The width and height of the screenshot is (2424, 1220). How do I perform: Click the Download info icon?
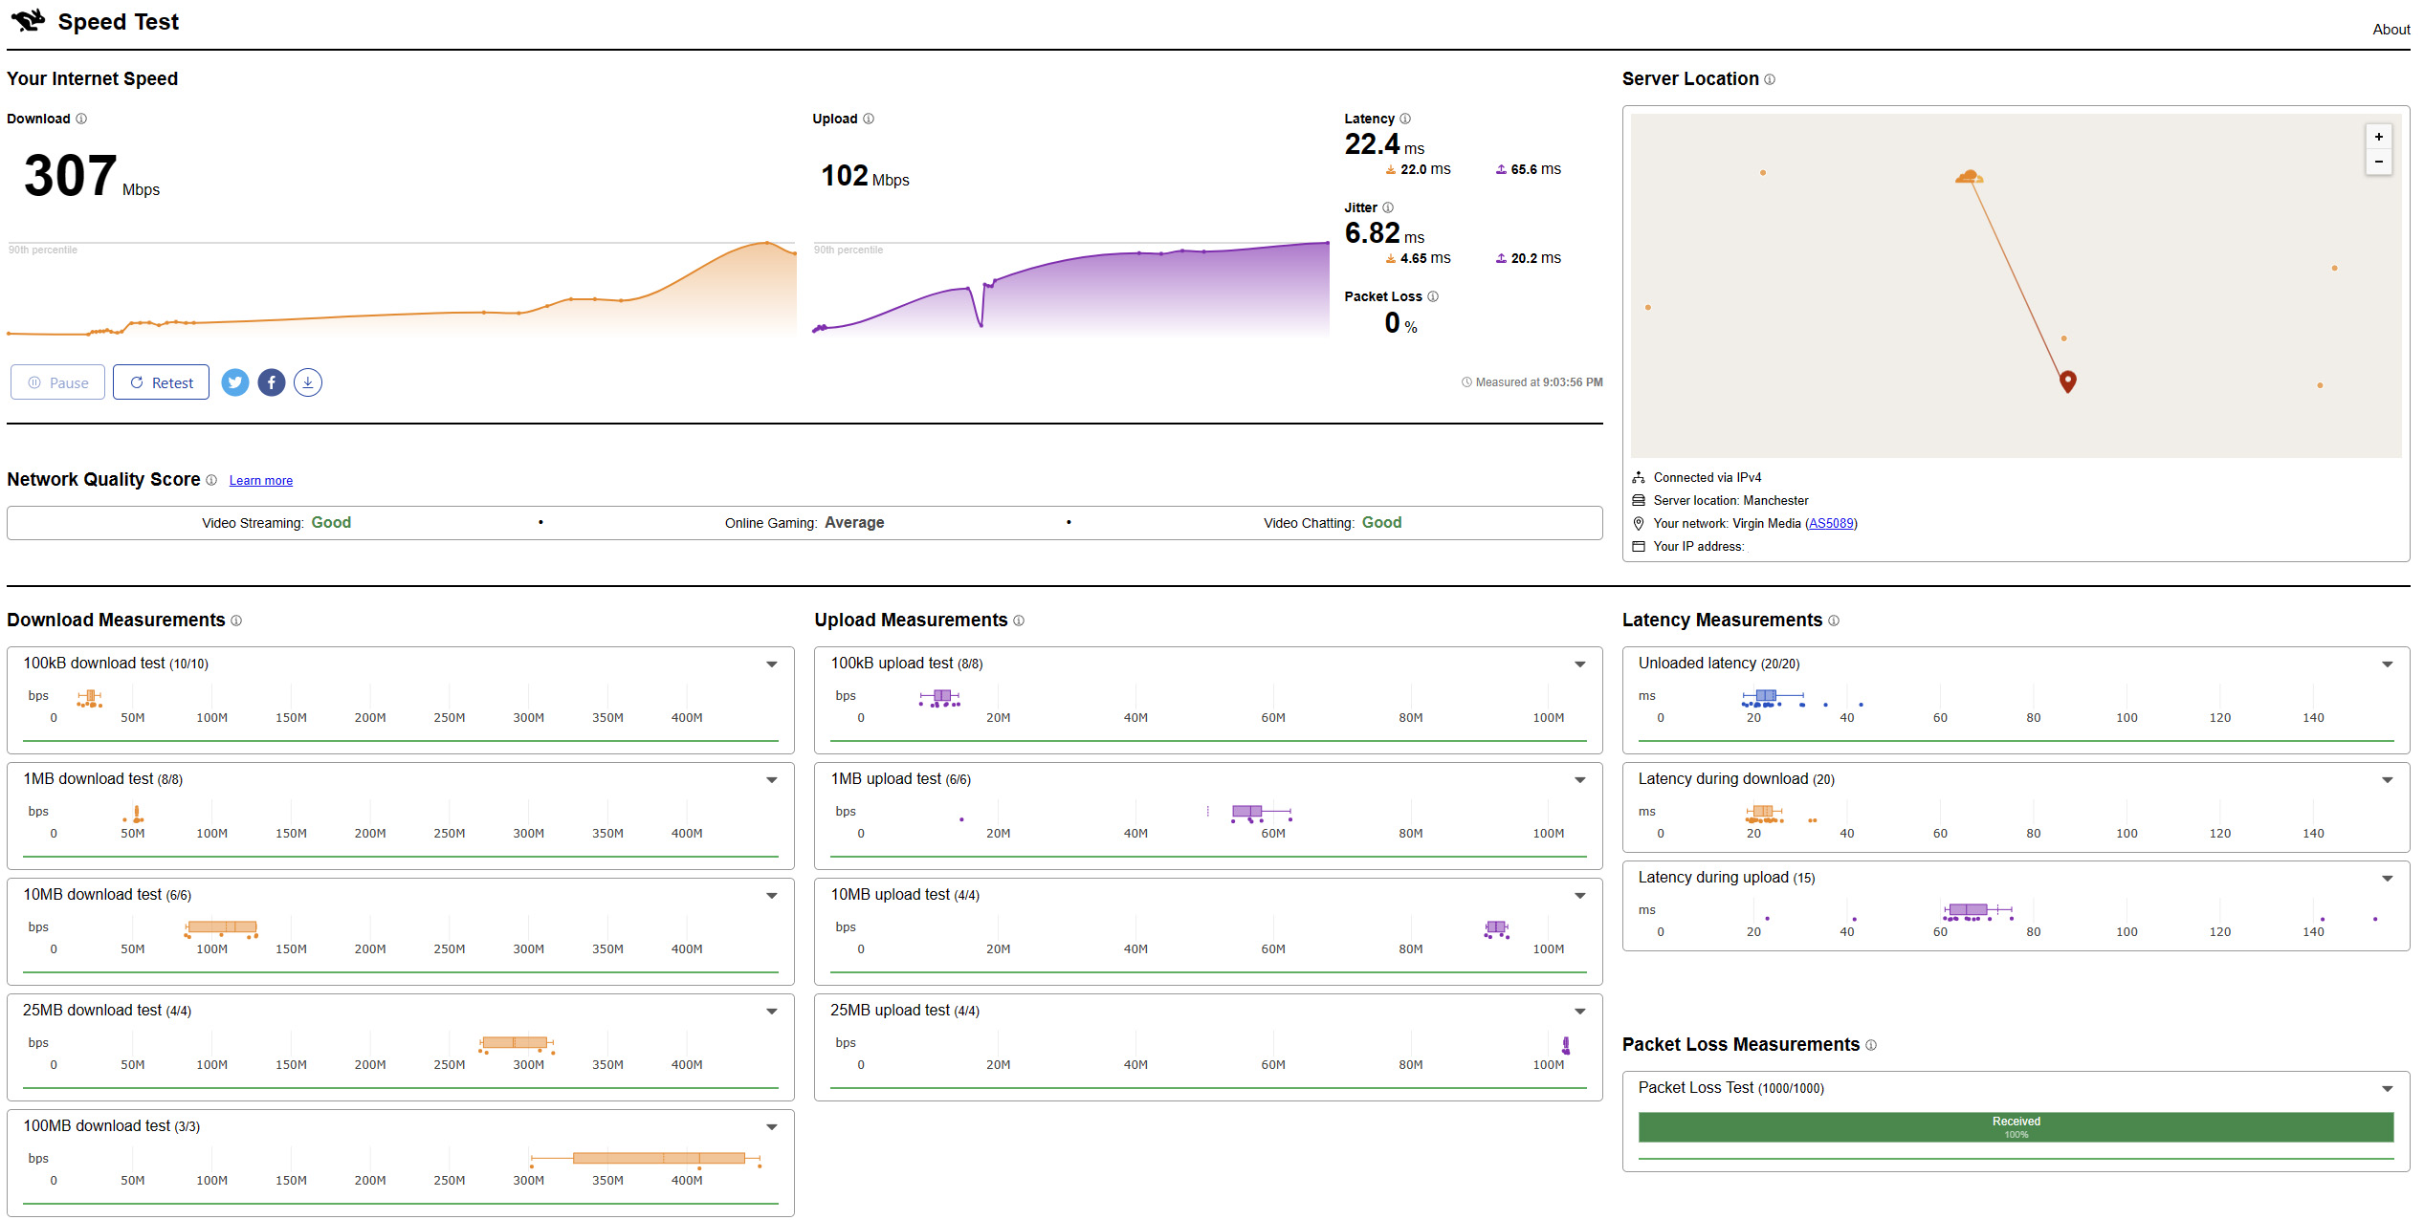coord(81,119)
